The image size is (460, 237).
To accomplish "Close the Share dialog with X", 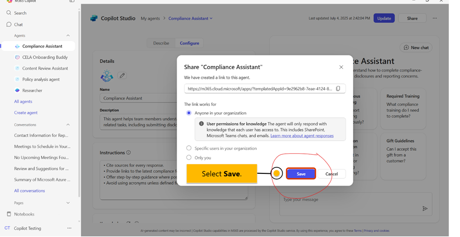I will point(341,67).
